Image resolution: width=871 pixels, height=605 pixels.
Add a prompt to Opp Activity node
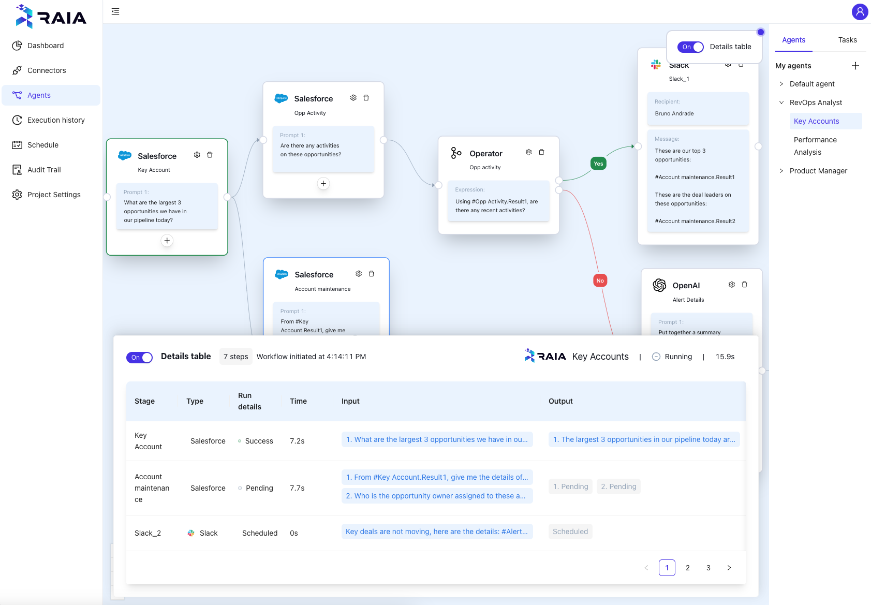pos(323,184)
